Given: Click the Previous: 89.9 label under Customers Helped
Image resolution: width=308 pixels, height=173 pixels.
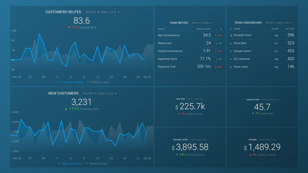Looking at the screenshot, I should [88, 28].
